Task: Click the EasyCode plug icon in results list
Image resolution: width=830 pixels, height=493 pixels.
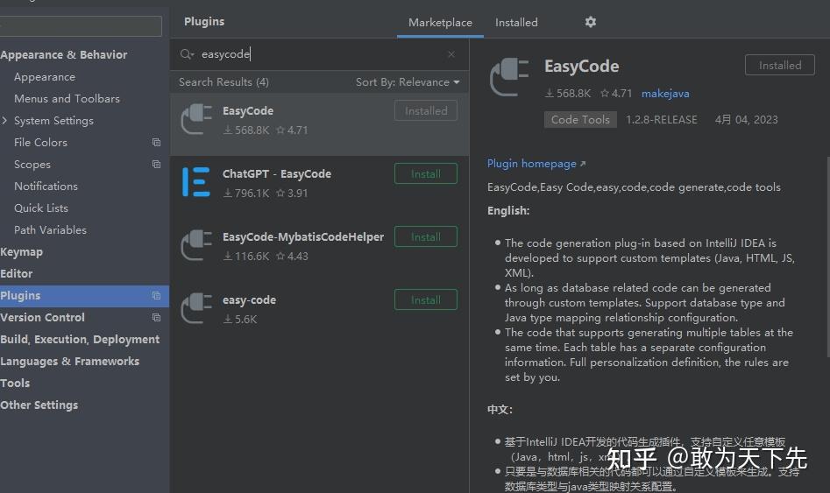Action: [x=196, y=120]
